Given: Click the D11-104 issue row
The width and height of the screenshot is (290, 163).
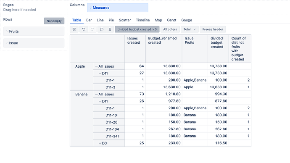Looking at the screenshot, I should pyautogui.click(x=109, y=129).
